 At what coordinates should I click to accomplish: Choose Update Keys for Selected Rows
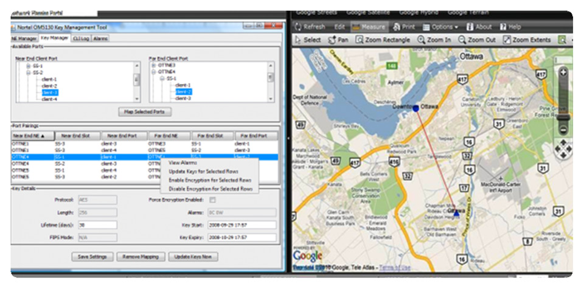[x=204, y=172]
